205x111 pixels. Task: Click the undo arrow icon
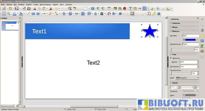click(56, 8)
